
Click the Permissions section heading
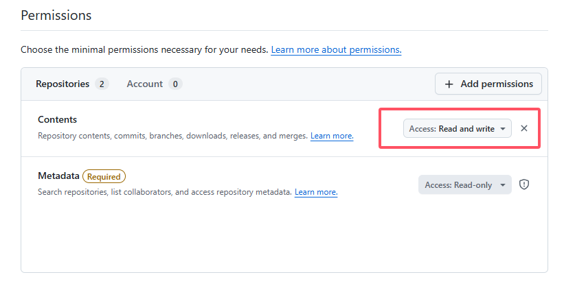click(56, 15)
